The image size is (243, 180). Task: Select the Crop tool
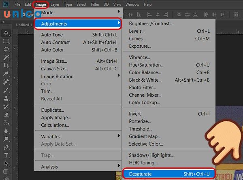point(6,66)
